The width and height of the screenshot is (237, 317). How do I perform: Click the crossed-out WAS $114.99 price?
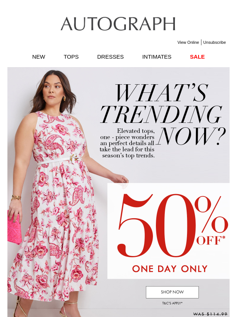click(x=210, y=314)
